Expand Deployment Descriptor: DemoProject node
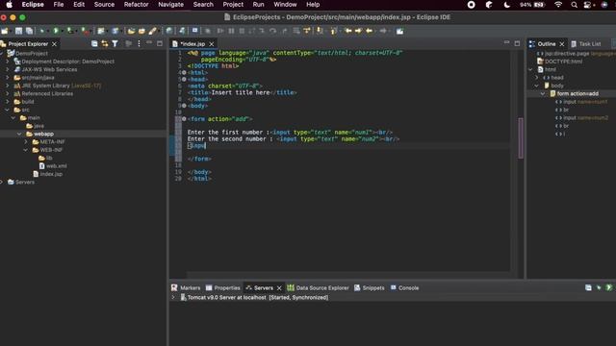Viewport: 616px width, 346px height. click(8, 62)
